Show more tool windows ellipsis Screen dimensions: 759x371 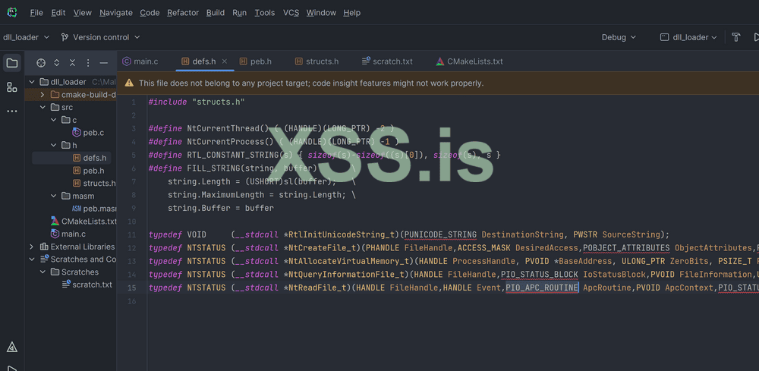(x=12, y=112)
